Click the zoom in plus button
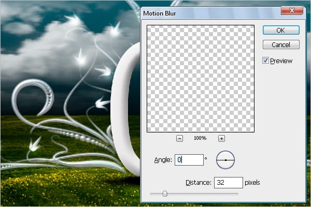Image resolution: width=311 pixels, height=207 pixels. coord(221,138)
